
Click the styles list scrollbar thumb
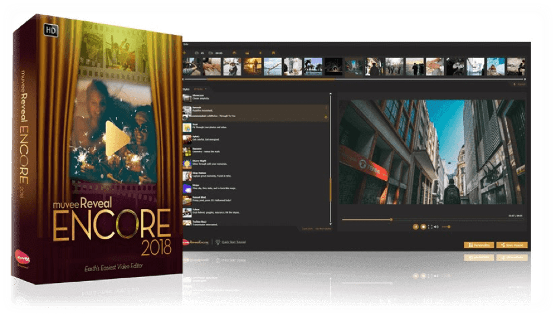pyautogui.click(x=331, y=190)
